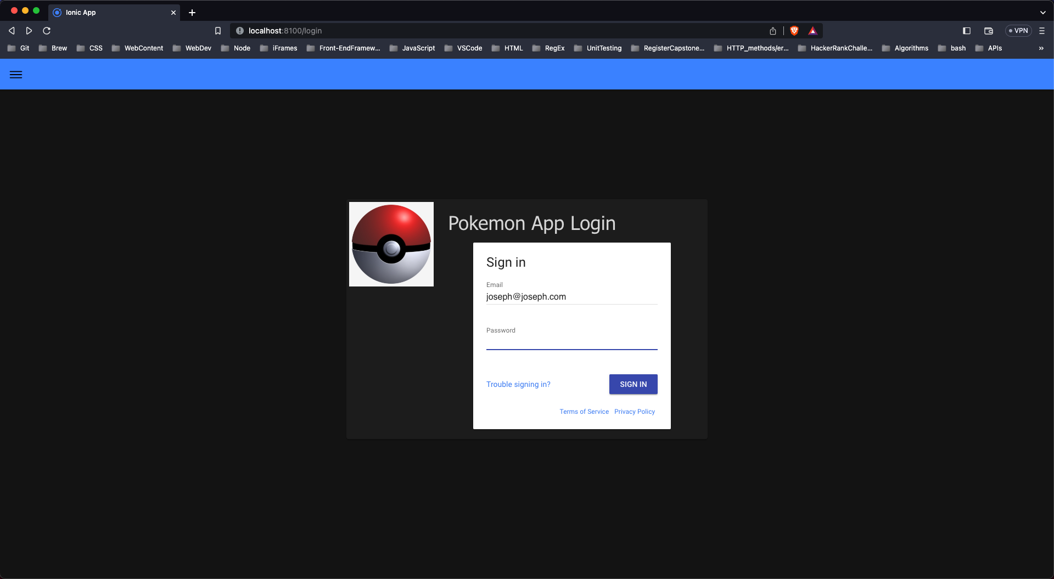
Task: Open the bash bookmarks folder
Action: coord(952,48)
